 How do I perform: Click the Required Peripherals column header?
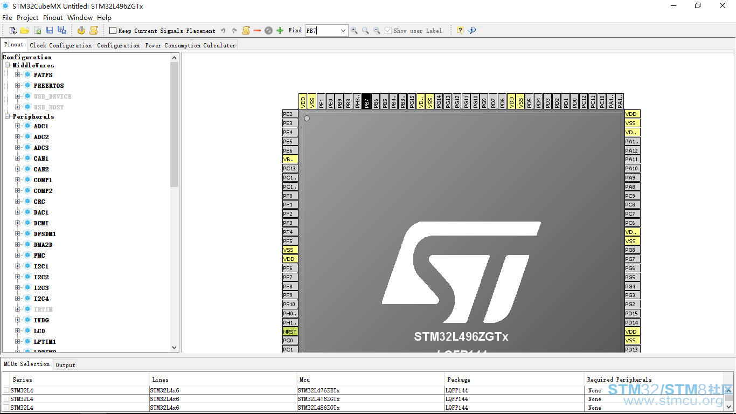coord(655,379)
